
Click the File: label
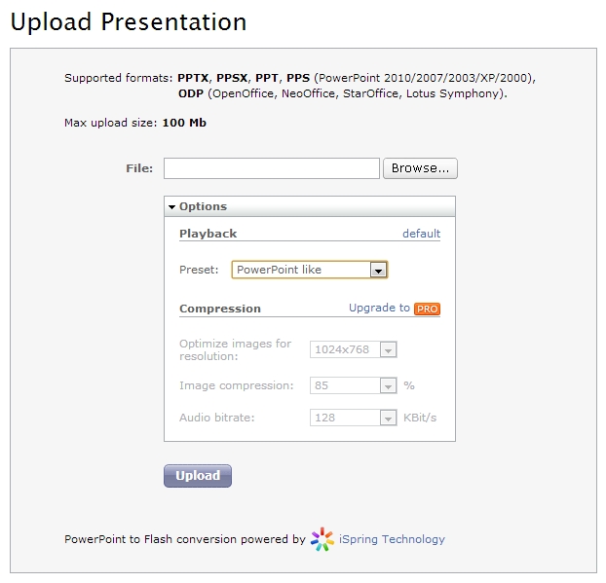[x=139, y=168]
